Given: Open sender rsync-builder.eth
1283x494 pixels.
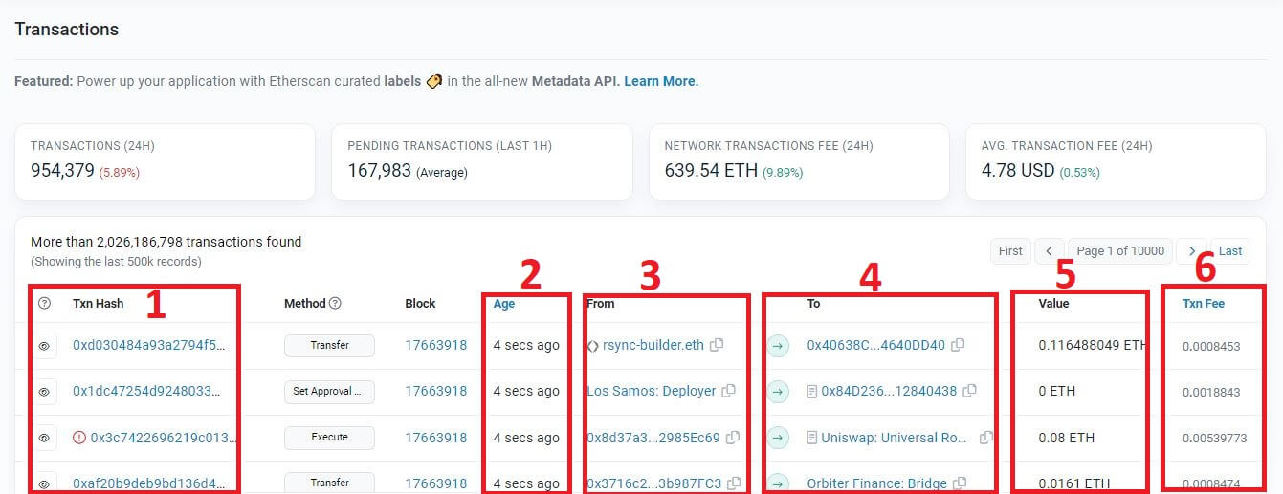Looking at the screenshot, I should tap(653, 345).
